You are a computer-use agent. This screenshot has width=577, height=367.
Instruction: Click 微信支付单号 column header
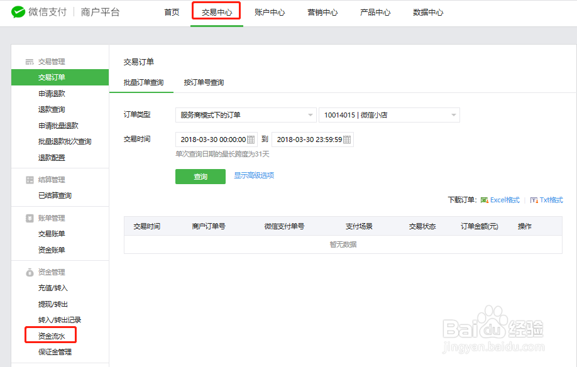pyautogui.click(x=285, y=226)
